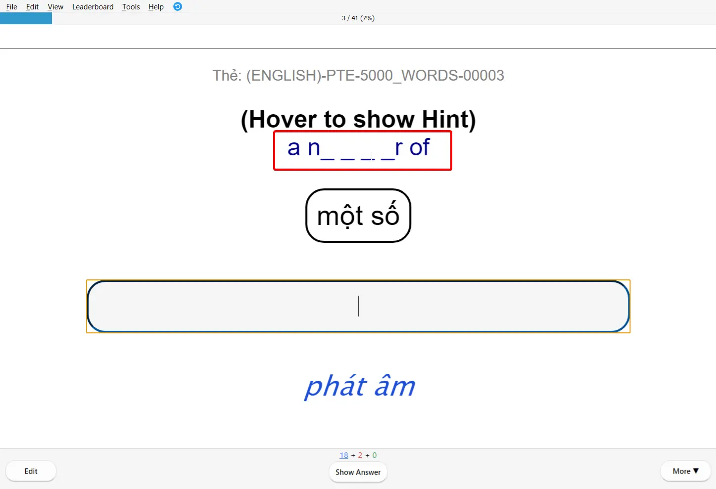Open the Edit menu
The image size is (716, 489).
[32, 6]
